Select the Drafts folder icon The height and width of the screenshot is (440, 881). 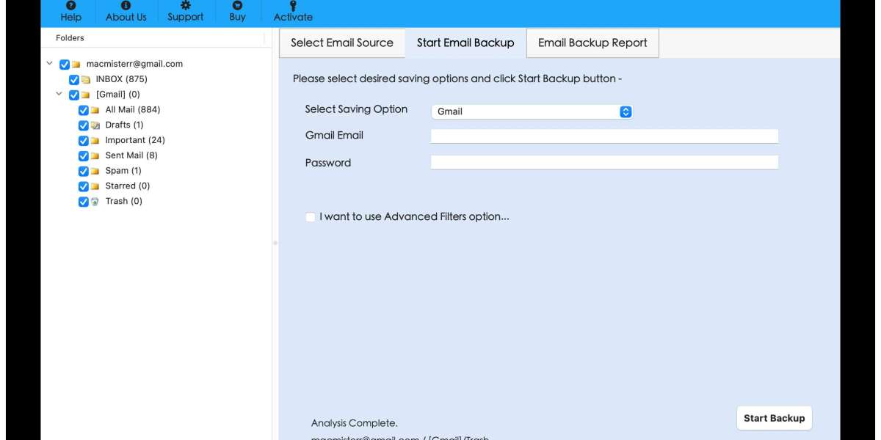95,125
